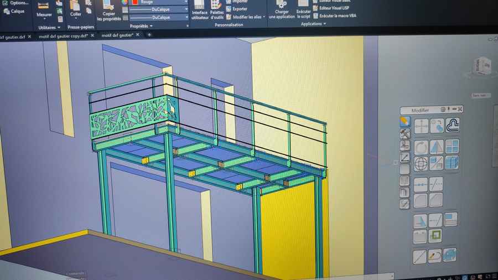
Task: Click Exécuter la macro VBA
Action: (x=334, y=16)
